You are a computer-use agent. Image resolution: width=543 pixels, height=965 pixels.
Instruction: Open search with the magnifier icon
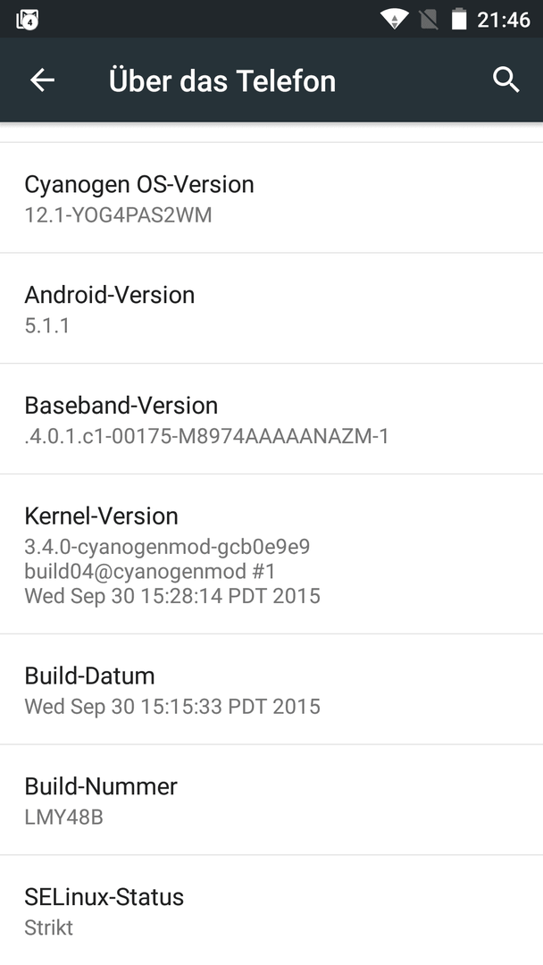tap(506, 80)
